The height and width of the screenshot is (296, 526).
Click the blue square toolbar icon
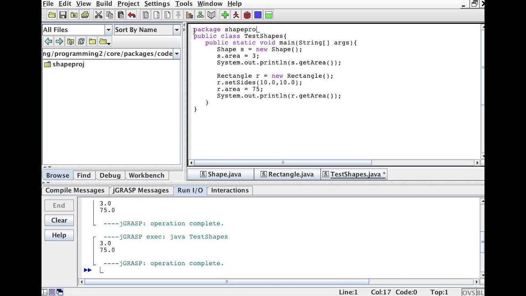pyautogui.click(x=258, y=15)
